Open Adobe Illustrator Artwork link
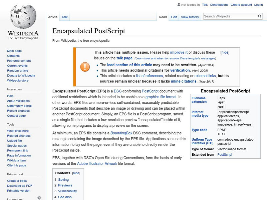Screen dimensions: 267x200 pos(97,163)
